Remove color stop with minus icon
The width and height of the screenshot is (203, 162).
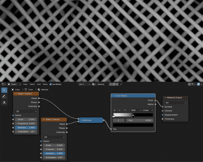pos(120,110)
